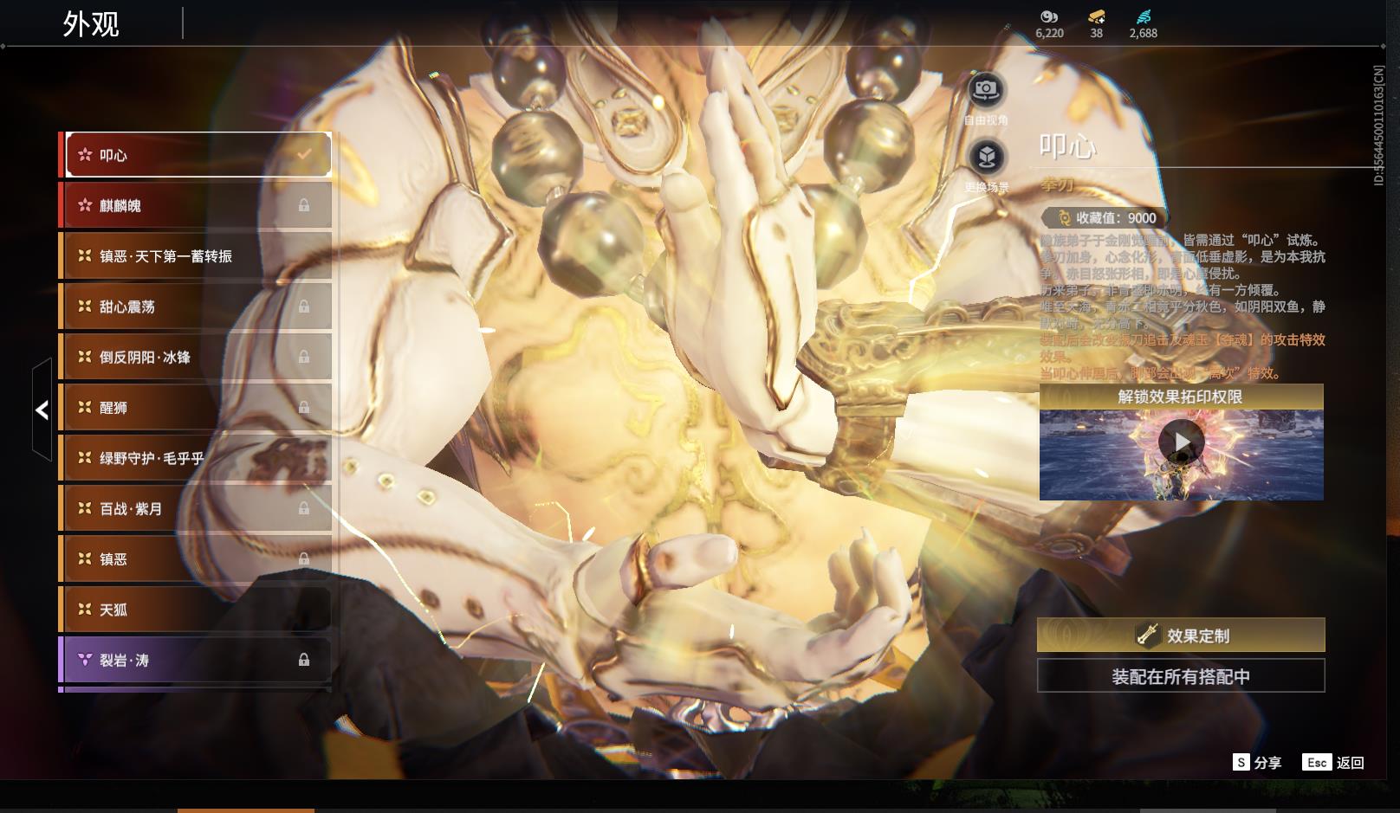Collapse the skin list with the left arrow
Viewport: 1400px width, 813px height.
[42, 410]
